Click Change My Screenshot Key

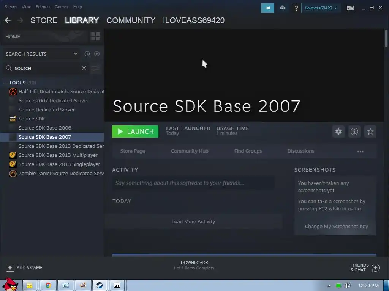[337, 227]
